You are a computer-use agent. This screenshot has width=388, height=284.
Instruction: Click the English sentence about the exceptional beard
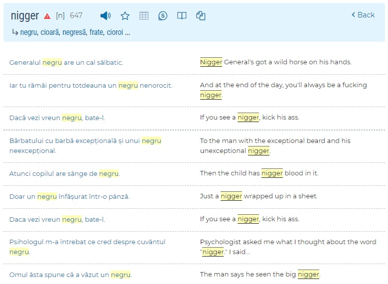[275, 145]
